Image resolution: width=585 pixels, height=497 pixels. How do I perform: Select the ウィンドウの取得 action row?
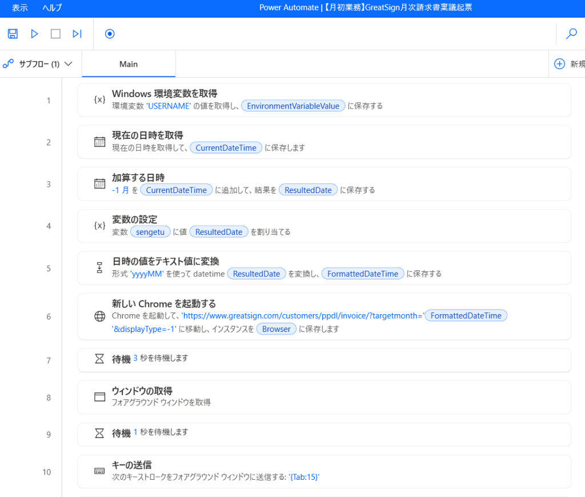[x=324, y=396]
